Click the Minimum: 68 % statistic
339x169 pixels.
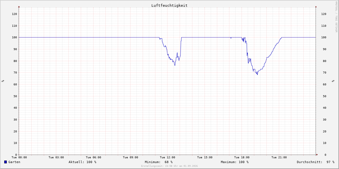159,162
